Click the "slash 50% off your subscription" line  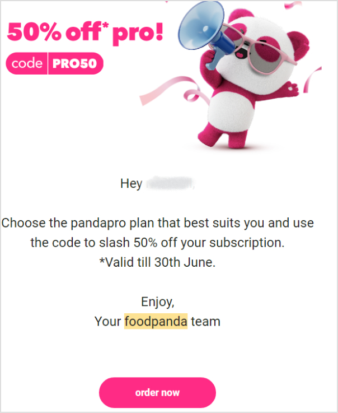(157, 243)
